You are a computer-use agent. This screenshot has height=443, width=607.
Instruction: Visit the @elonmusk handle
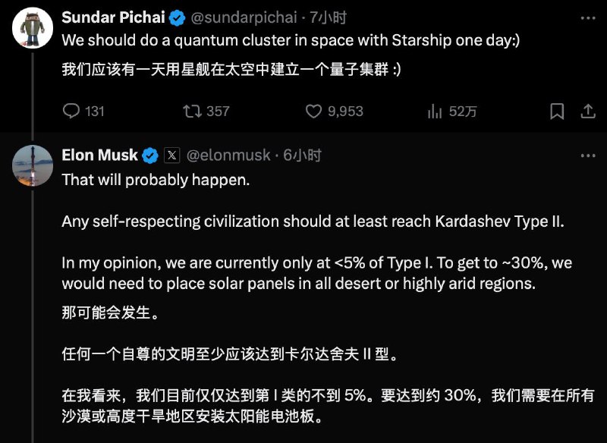coord(228,156)
